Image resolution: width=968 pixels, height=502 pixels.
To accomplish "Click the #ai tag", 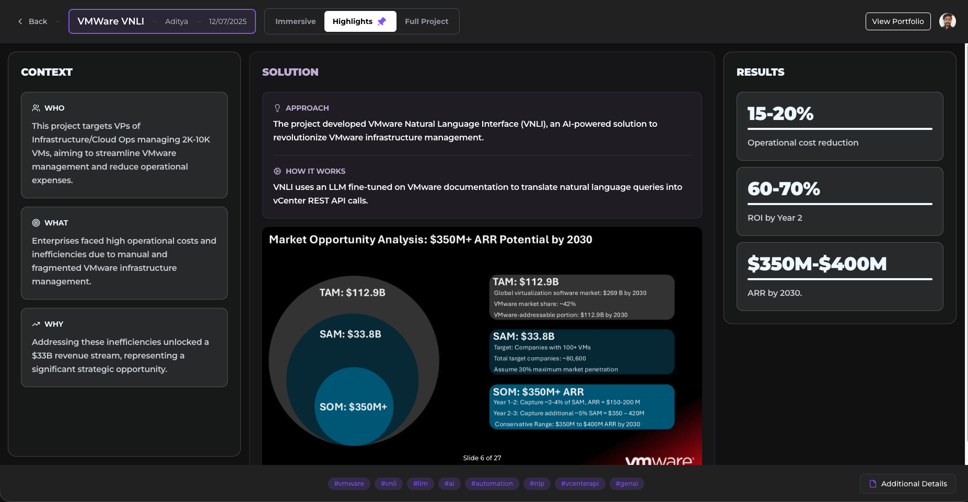I will click(449, 484).
